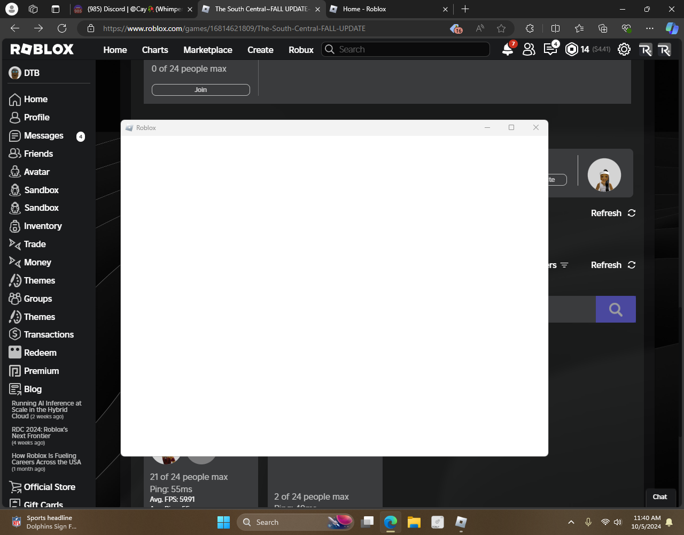
Task: Open the settings gear icon
Action: 624,49
